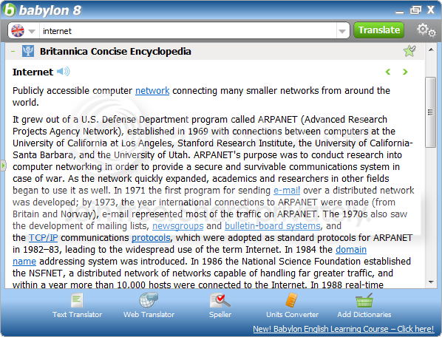Image resolution: width=442 pixels, height=337 pixels.
Task: Open the search history dropdown arrow
Action: coord(342,31)
